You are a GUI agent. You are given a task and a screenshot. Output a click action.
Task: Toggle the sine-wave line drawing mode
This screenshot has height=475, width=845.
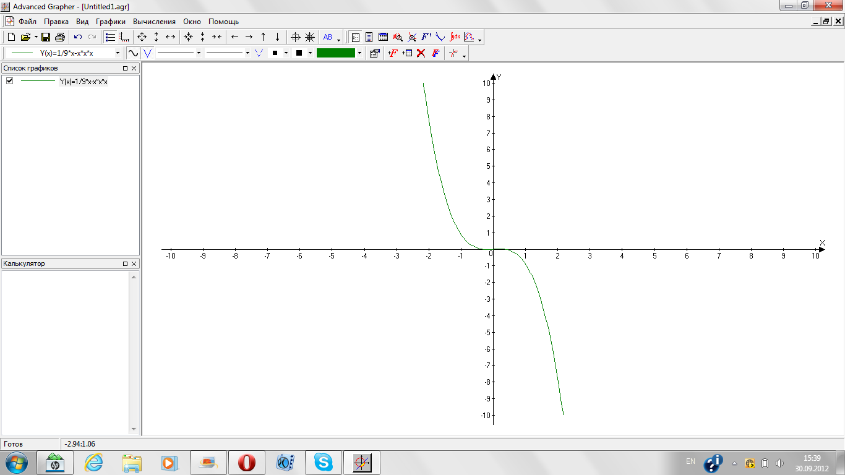pyautogui.click(x=133, y=53)
